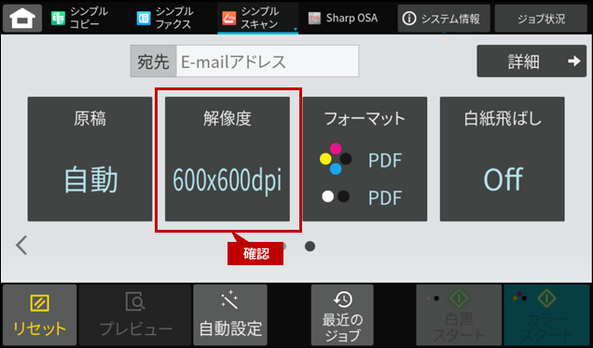Open 詳細 detailed settings arrow
The width and height of the screenshot is (593, 348).
[531, 61]
